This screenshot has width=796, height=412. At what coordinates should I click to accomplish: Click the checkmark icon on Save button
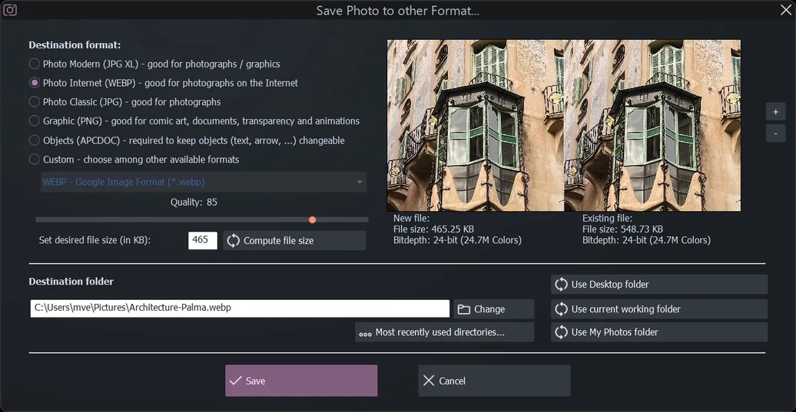(236, 381)
